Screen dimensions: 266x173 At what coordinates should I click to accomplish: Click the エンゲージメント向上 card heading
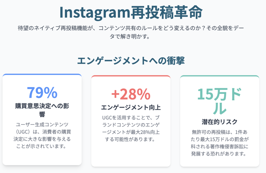pyautogui.click(x=131, y=107)
